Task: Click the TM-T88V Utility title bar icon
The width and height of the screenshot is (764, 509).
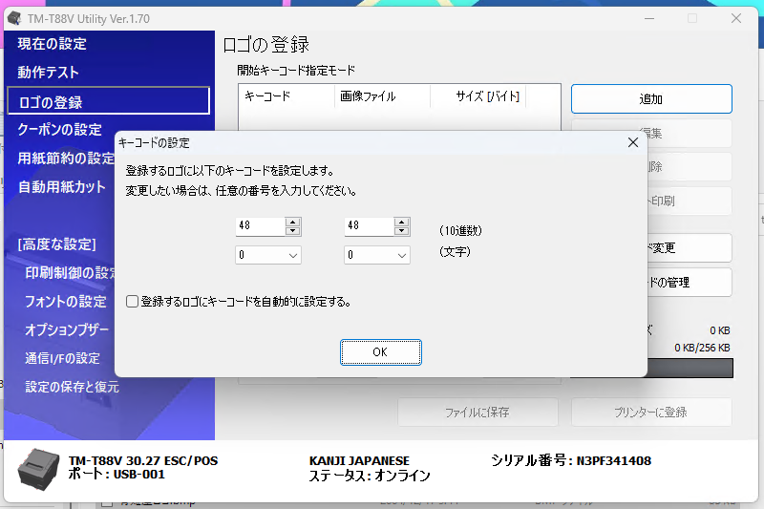Action: pyautogui.click(x=14, y=18)
